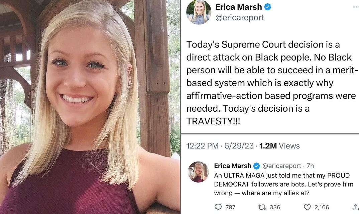Open the small avatar on the reply tweet
This screenshot has width=359, height=214.
coord(199,172)
